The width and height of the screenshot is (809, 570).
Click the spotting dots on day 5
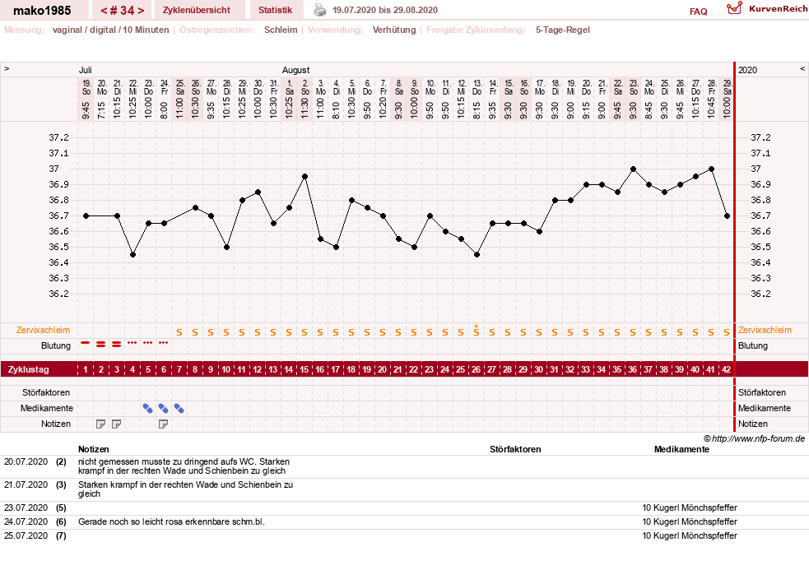148,342
